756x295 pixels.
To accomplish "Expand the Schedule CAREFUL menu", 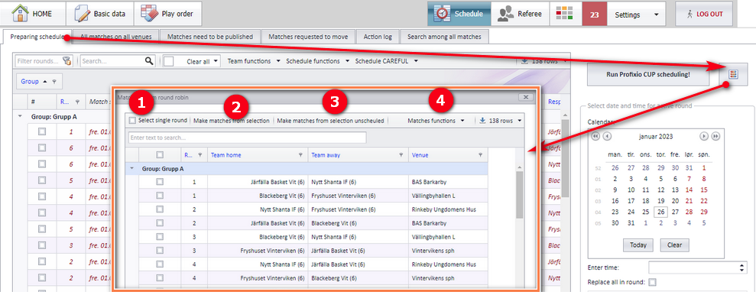I will tap(386, 61).
